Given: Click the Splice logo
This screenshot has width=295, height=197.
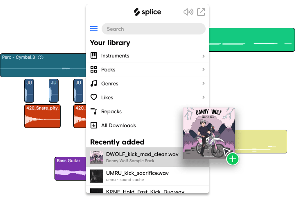Looking at the screenshot, I should pyautogui.click(x=147, y=12).
